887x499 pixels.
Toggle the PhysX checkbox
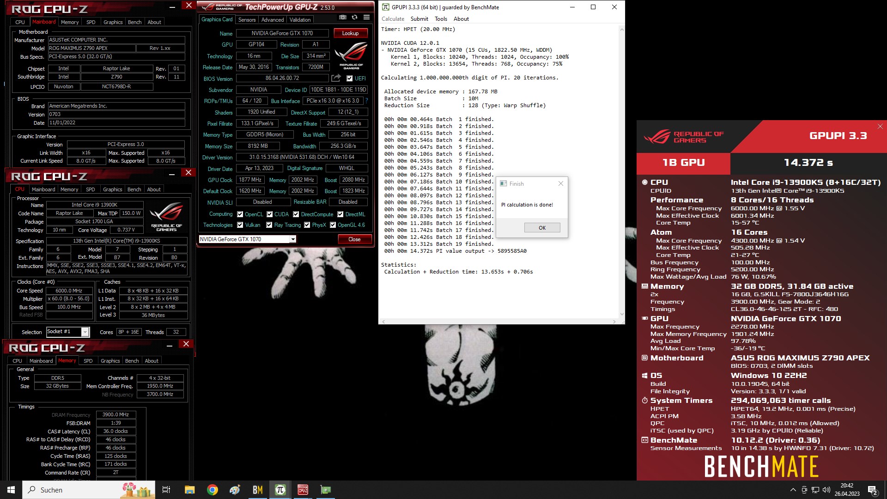[x=307, y=225]
